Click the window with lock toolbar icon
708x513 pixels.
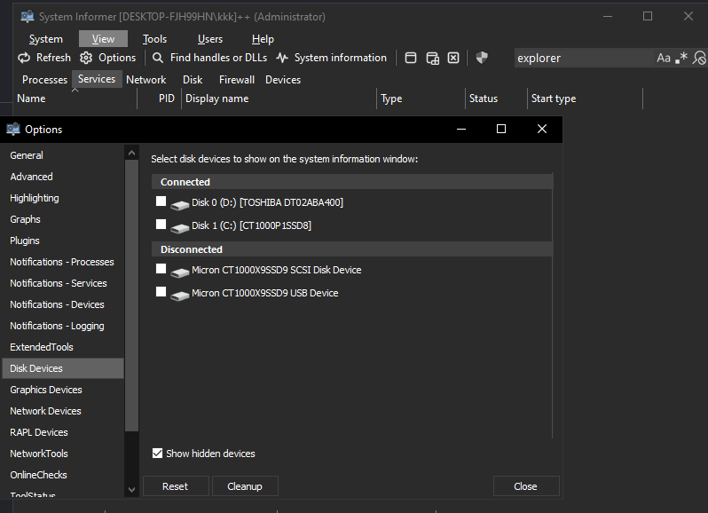tap(433, 59)
